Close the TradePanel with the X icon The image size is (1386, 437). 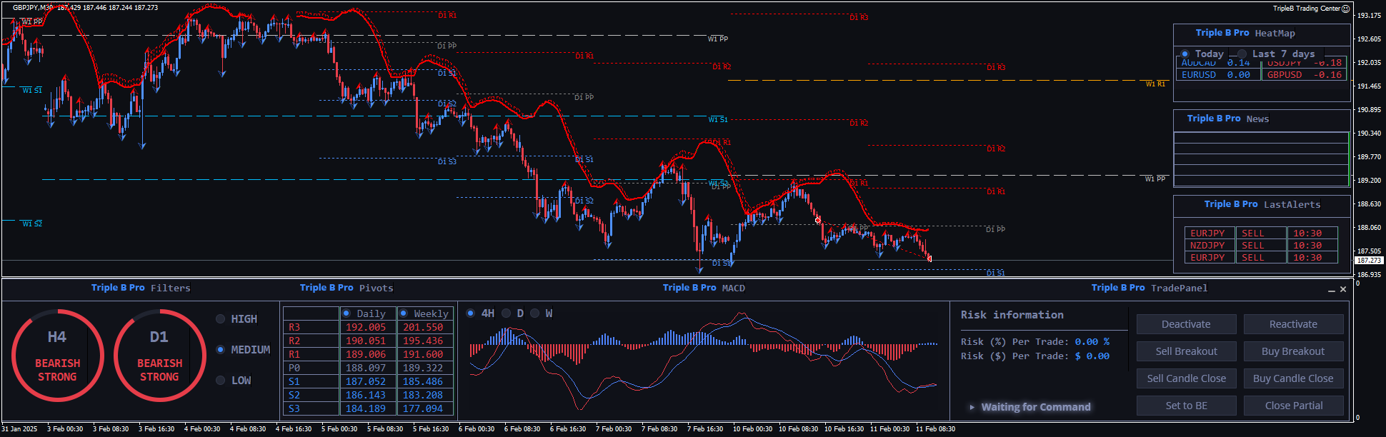(x=1343, y=289)
